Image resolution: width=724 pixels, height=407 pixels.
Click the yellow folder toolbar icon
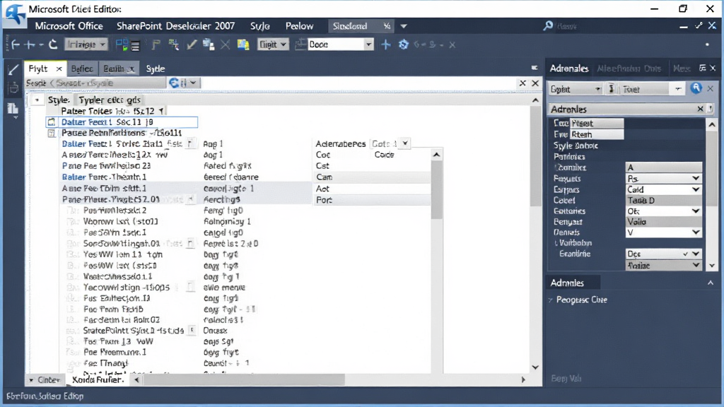tap(243, 45)
